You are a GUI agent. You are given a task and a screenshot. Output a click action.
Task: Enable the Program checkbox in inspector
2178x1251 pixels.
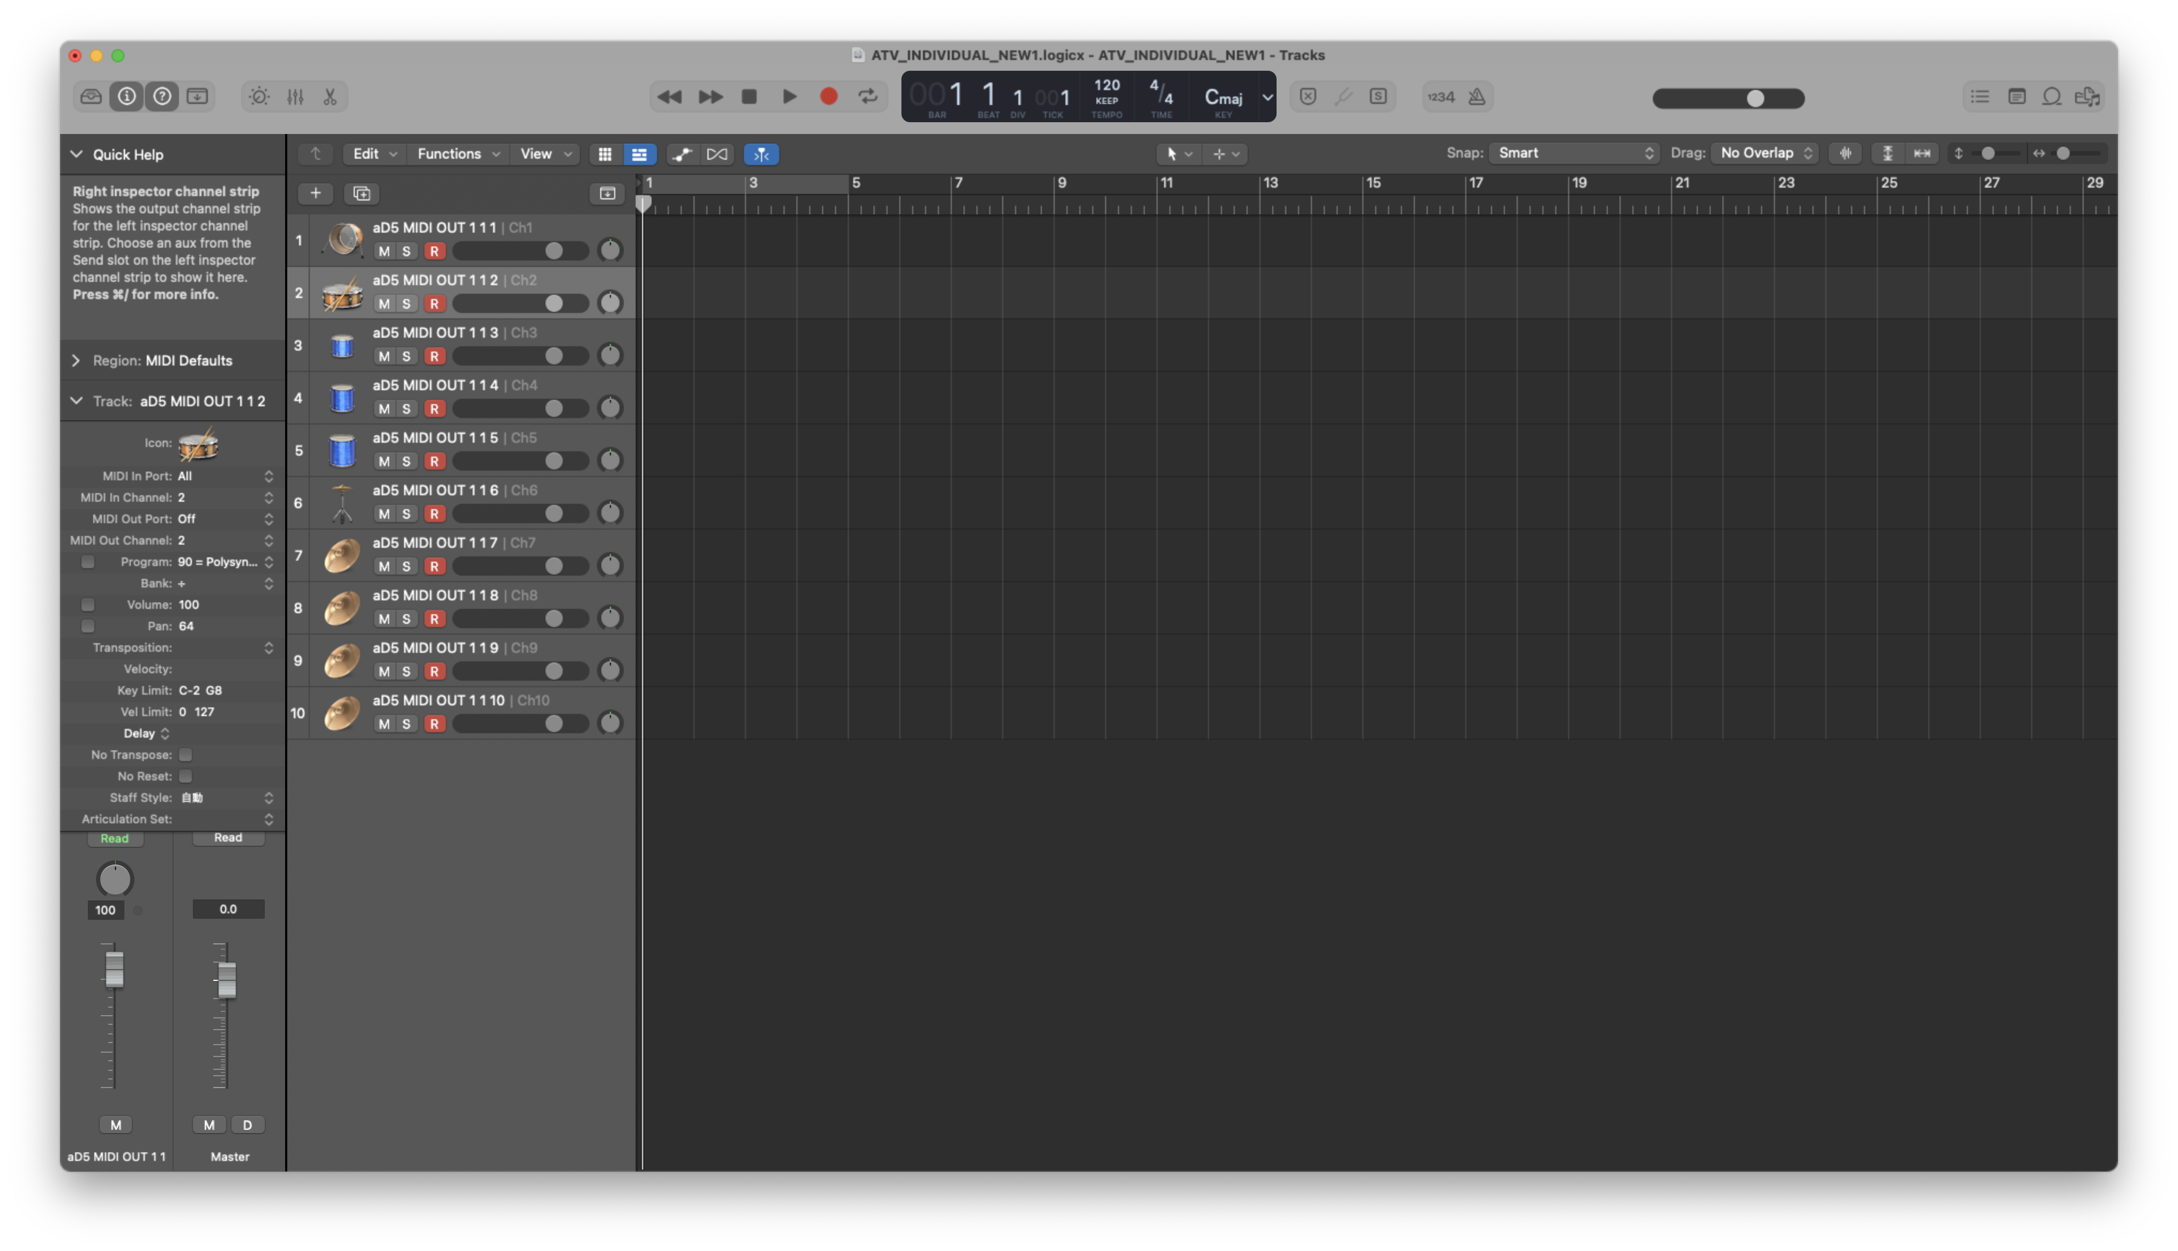point(87,561)
